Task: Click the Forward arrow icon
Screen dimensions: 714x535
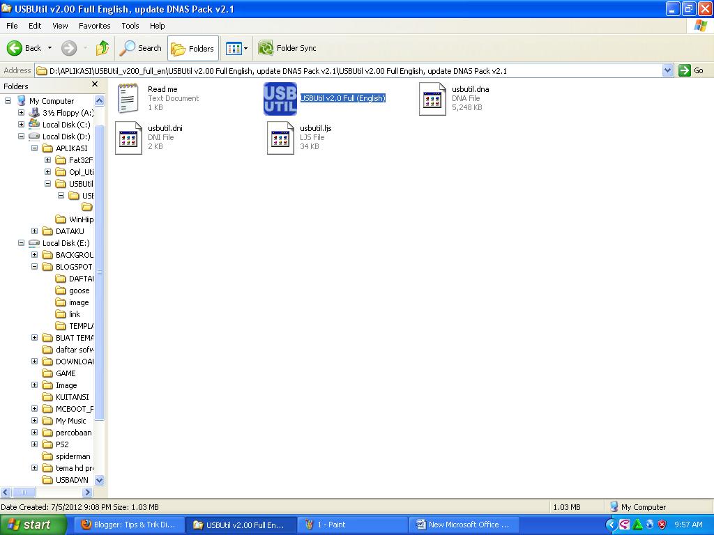Action: pos(69,48)
